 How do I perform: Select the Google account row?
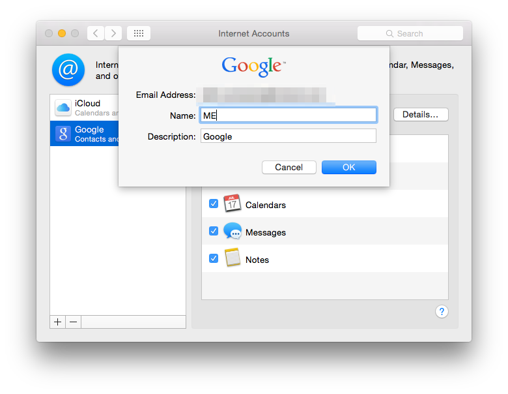84,133
